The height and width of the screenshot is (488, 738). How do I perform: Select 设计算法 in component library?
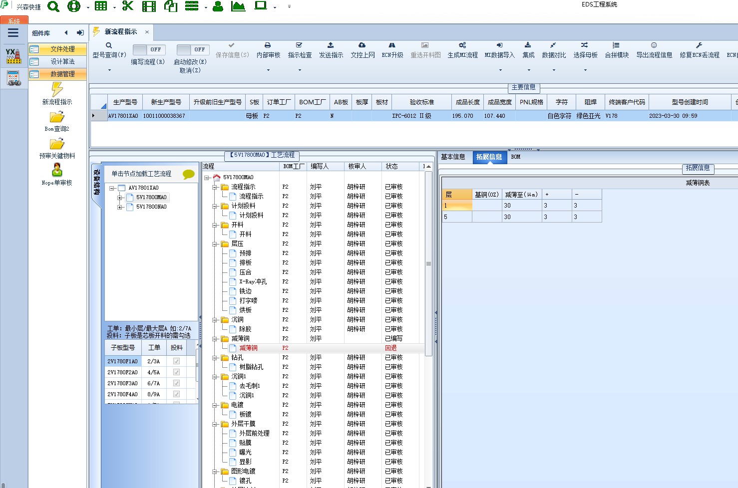click(57, 61)
